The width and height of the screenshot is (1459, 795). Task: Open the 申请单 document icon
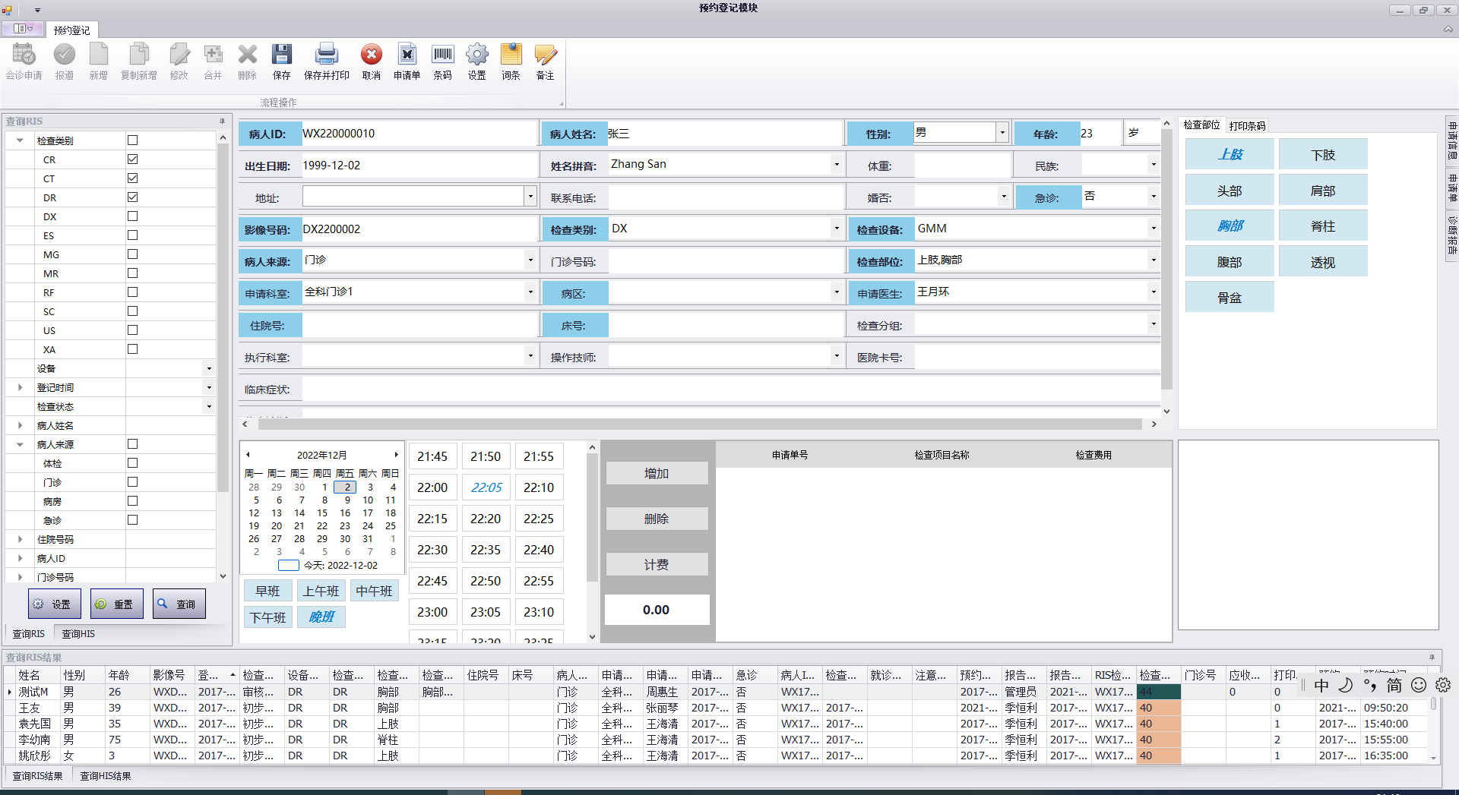[407, 55]
